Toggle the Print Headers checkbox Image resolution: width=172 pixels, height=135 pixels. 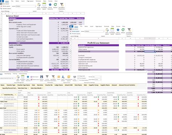coord(78,78)
